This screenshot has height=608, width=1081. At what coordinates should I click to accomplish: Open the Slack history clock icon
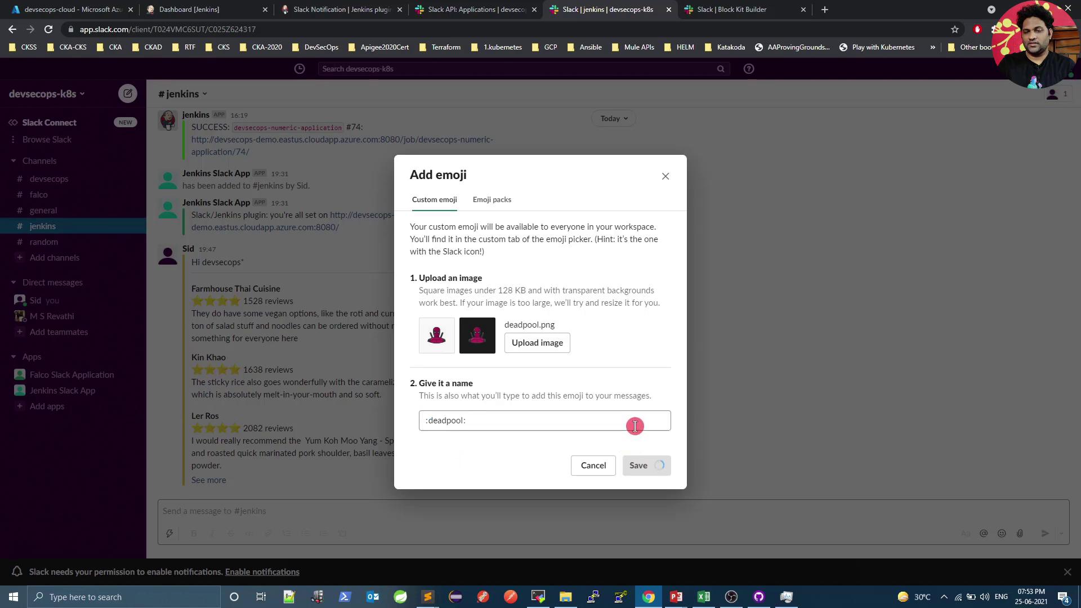[300, 69]
